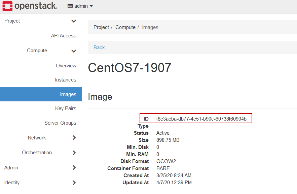
Task: Collapse the Project sidebar section
Action: [74, 21]
